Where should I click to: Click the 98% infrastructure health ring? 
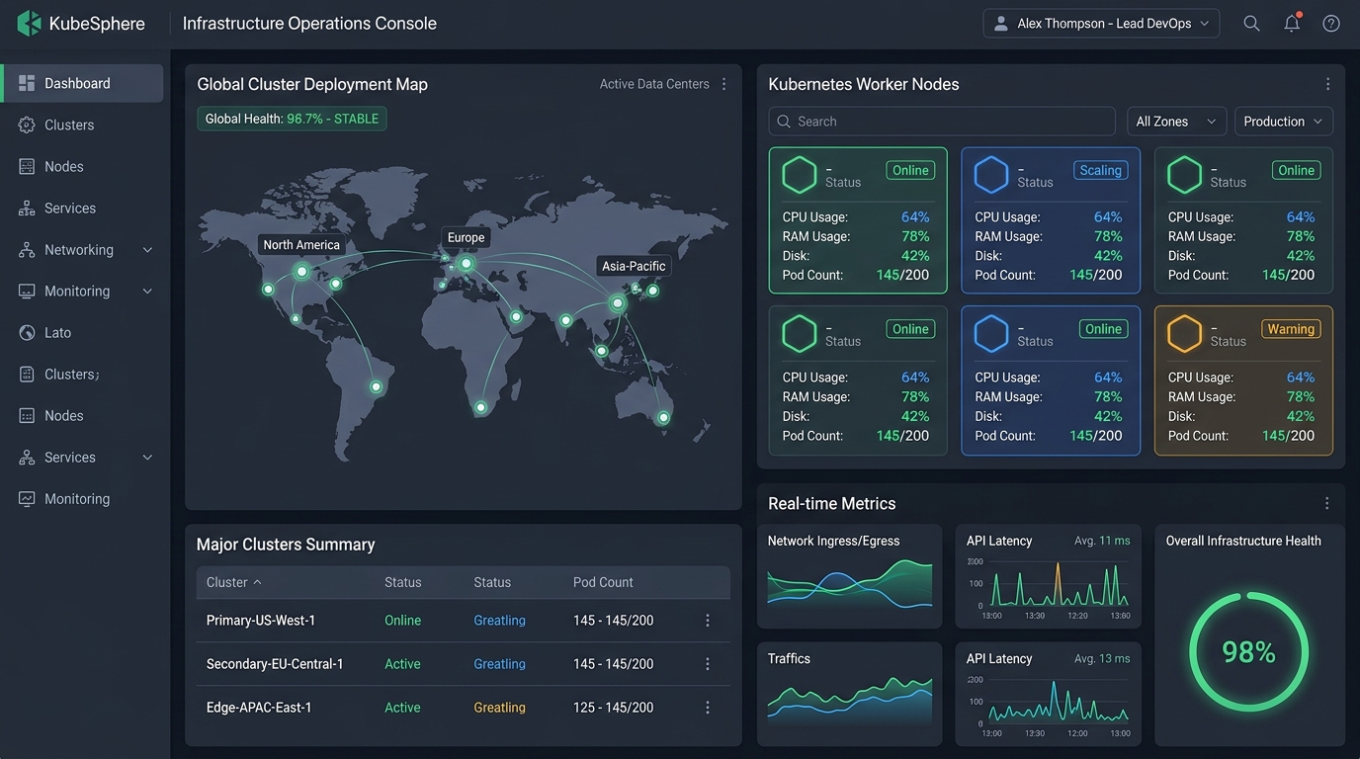pyautogui.click(x=1249, y=652)
